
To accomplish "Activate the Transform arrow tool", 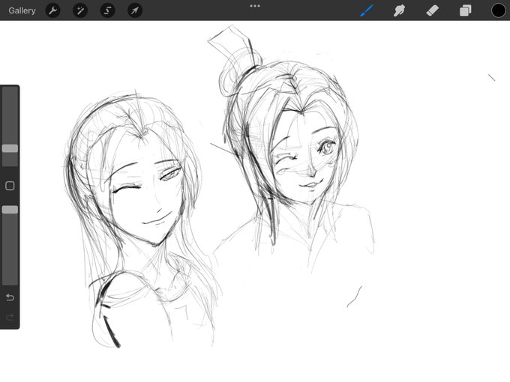I will [135, 10].
